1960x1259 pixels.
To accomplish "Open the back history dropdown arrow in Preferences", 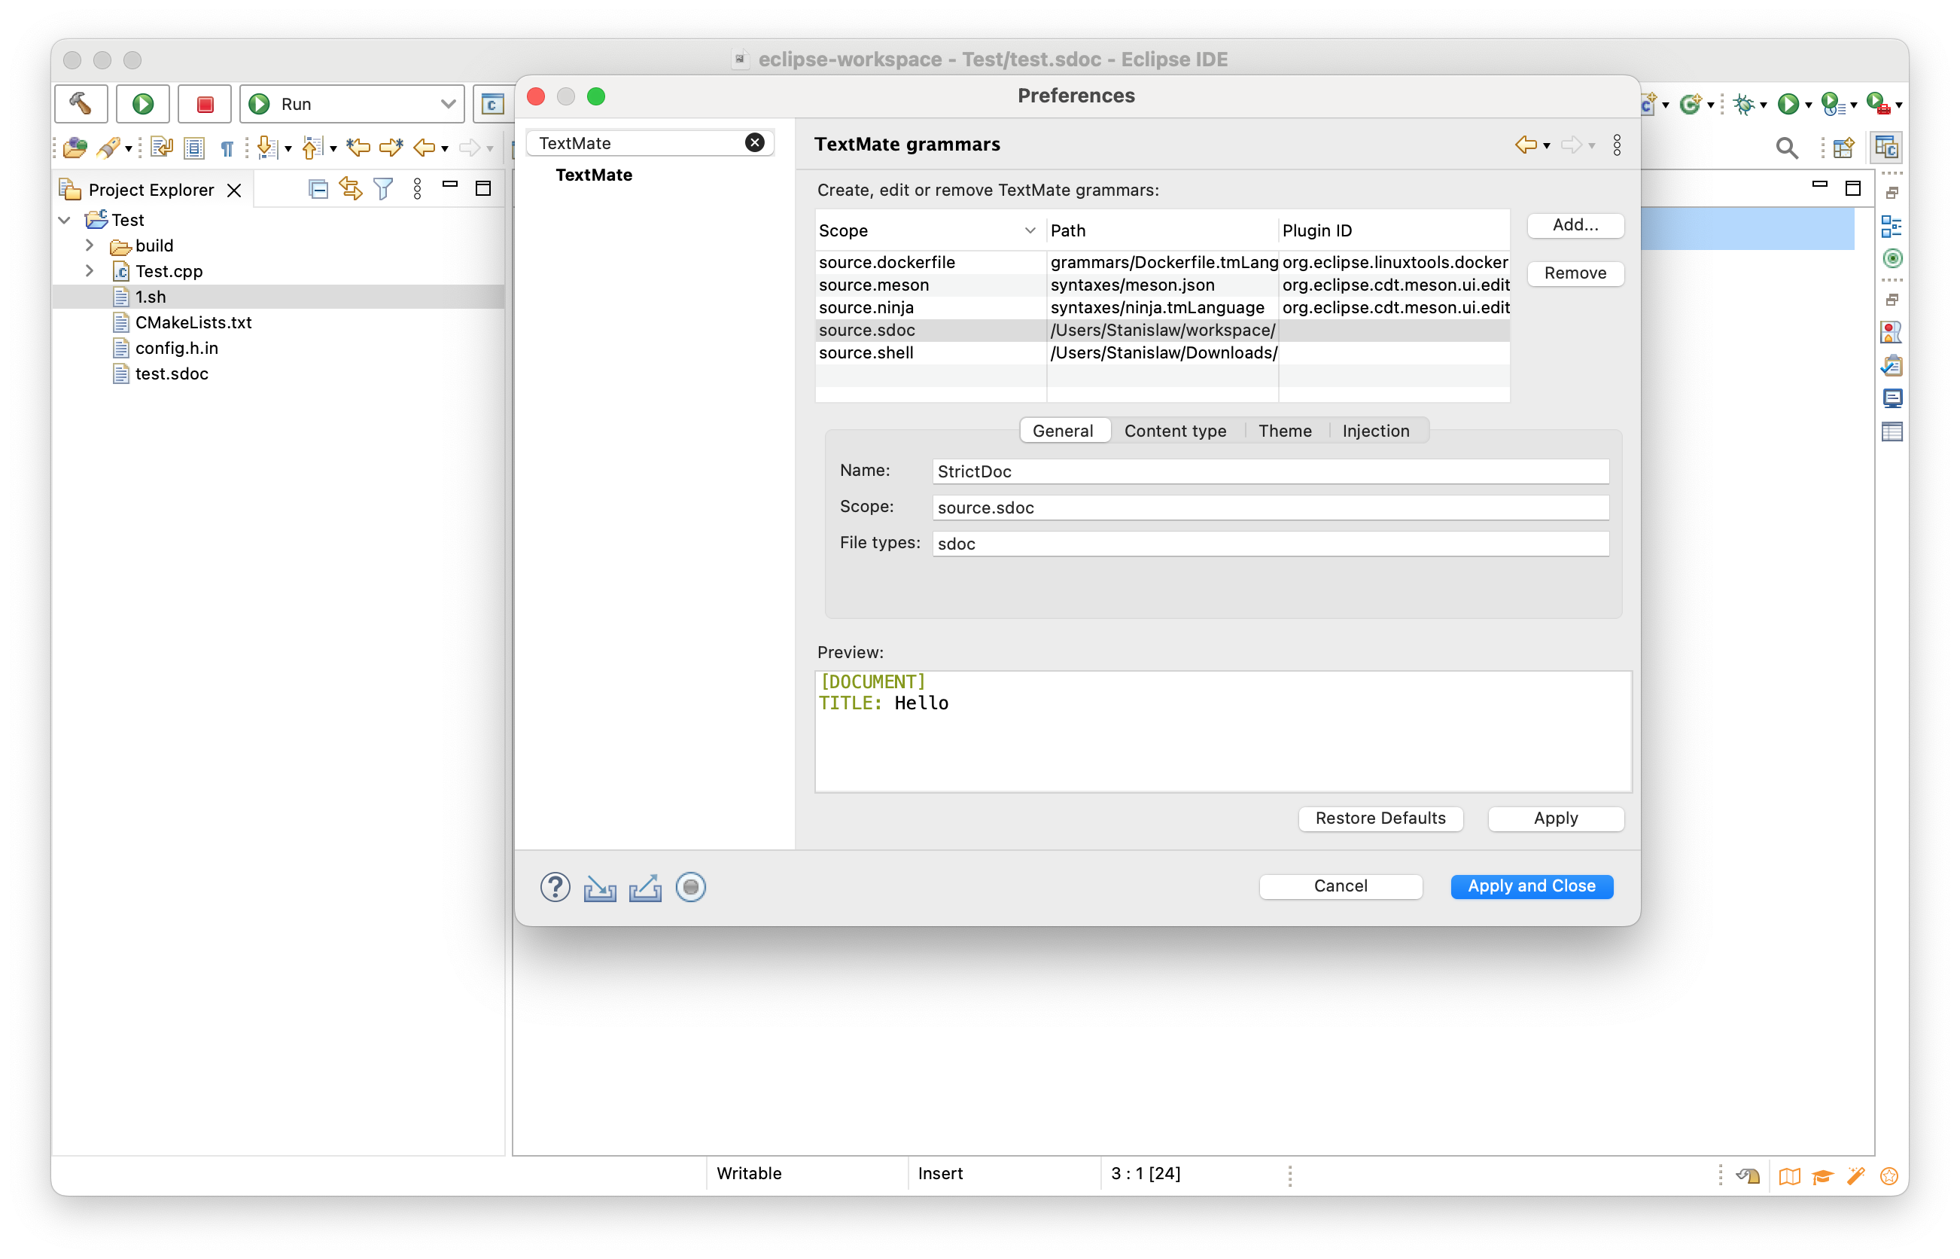I will 1546,146.
